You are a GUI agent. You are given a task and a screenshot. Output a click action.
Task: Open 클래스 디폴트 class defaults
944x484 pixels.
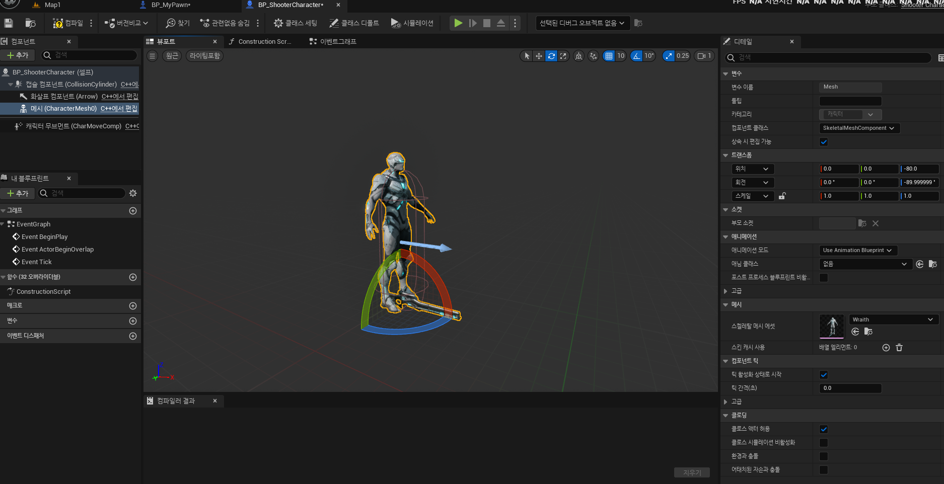[x=354, y=23]
